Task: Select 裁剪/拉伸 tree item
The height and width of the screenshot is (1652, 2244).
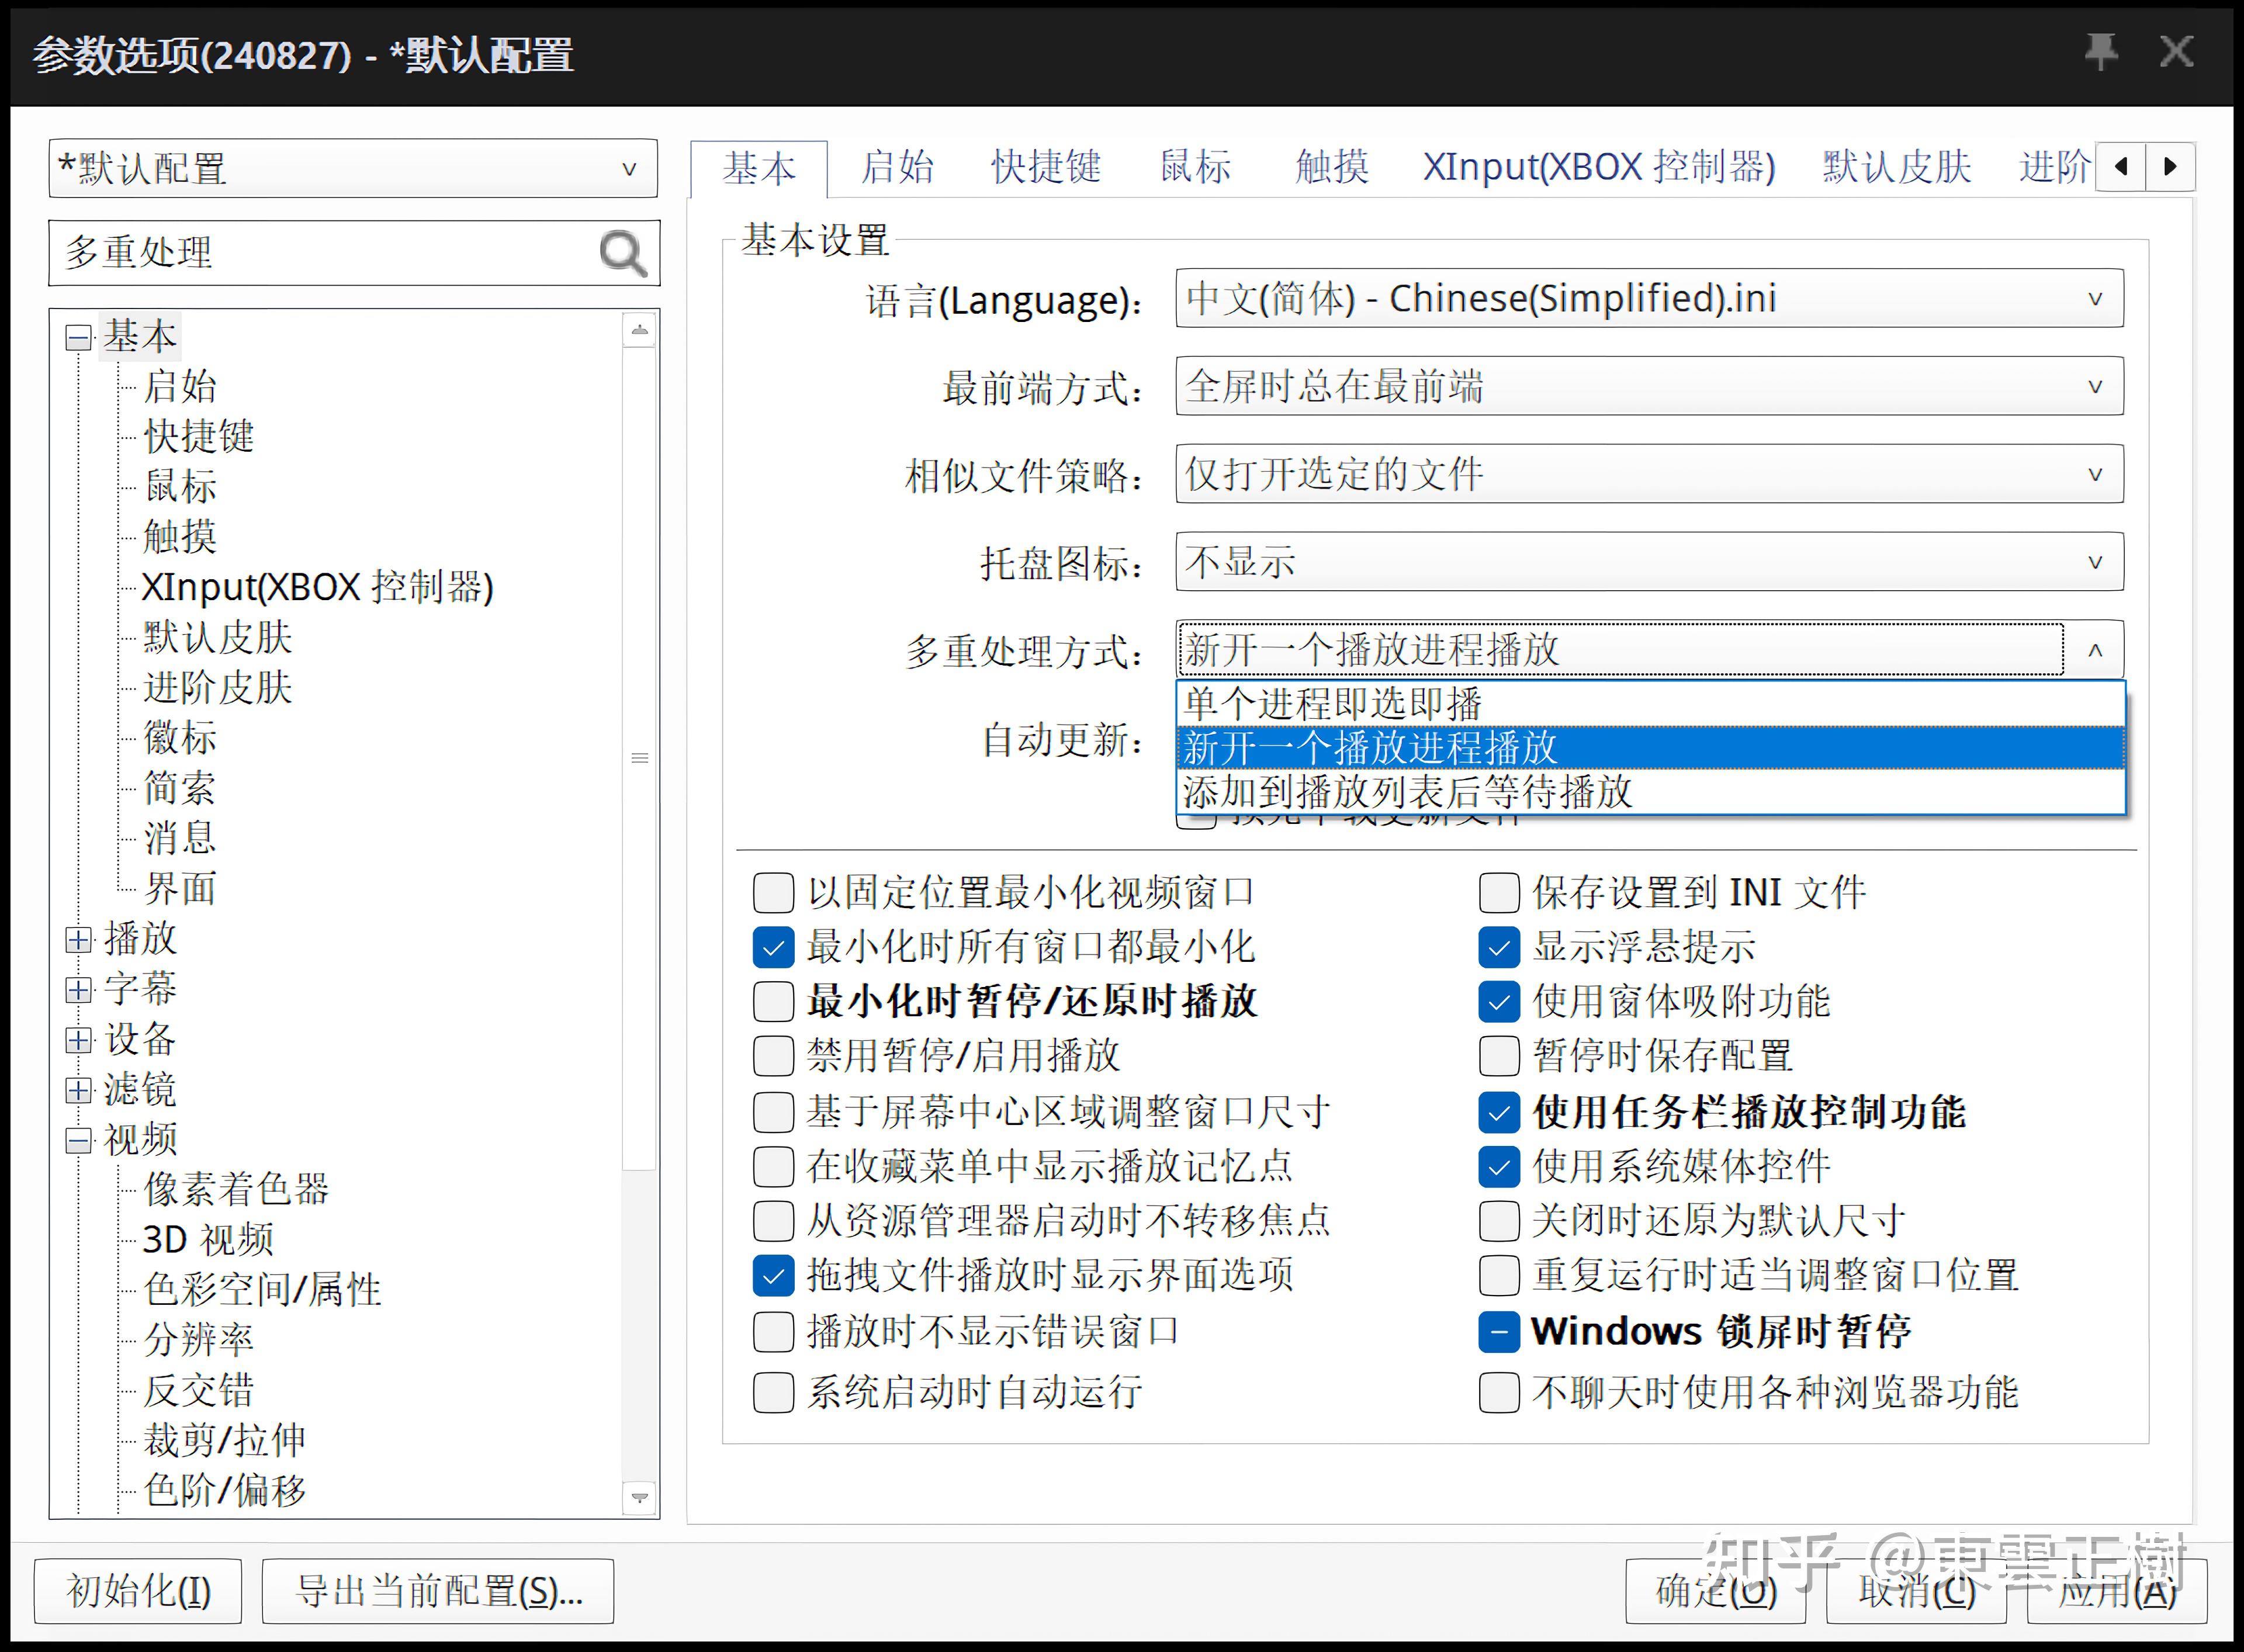Action: [224, 1441]
